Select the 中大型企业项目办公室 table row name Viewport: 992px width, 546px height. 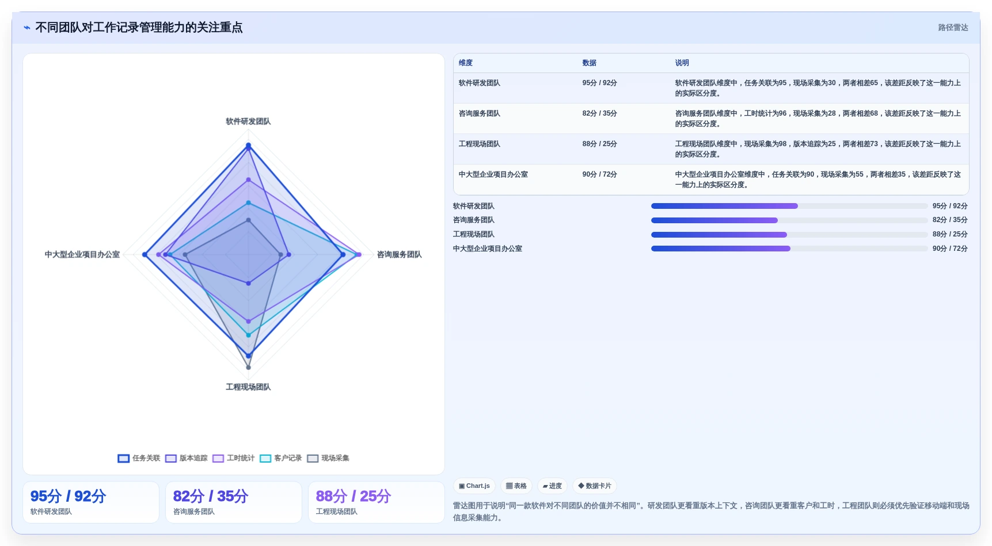pos(493,174)
